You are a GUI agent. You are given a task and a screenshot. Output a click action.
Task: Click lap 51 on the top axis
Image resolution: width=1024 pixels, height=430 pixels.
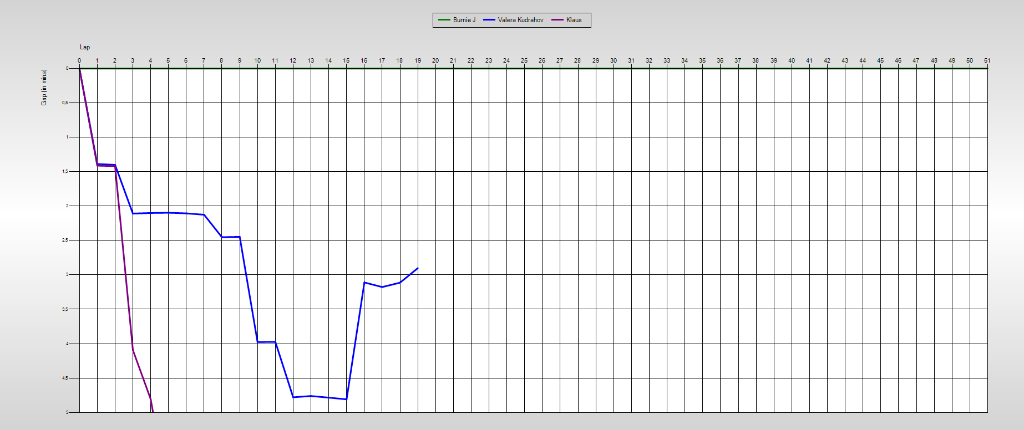point(987,61)
